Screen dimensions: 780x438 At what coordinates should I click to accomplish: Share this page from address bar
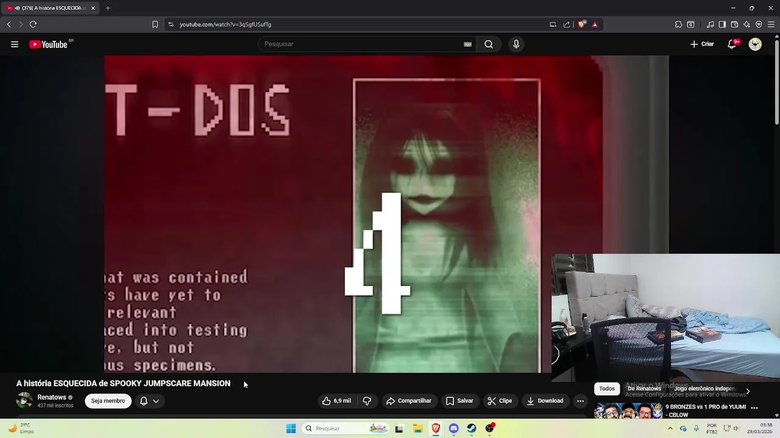567,24
